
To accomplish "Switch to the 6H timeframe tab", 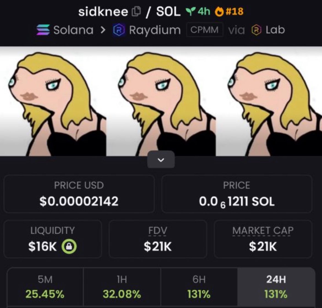I will (199, 287).
